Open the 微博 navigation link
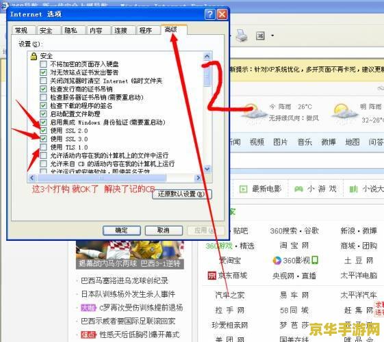 (x=329, y=142)
